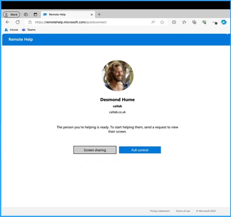Click Desmond Hume's profile photo
The height and width of the screenshot is (217, 231).
117,76
